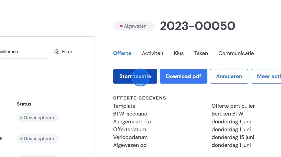Image resolution: width=281 pixels, height=157 pixels.
Task: Open the Klus tab
Action: coord(179,53)
